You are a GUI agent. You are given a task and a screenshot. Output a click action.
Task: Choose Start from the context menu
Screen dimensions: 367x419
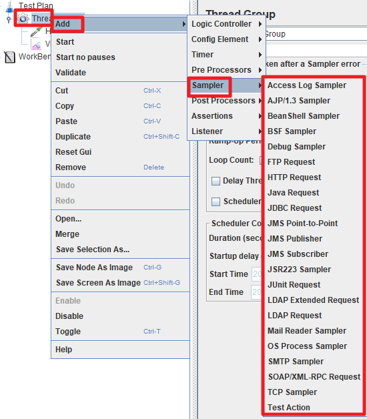[x=120, y=42]
